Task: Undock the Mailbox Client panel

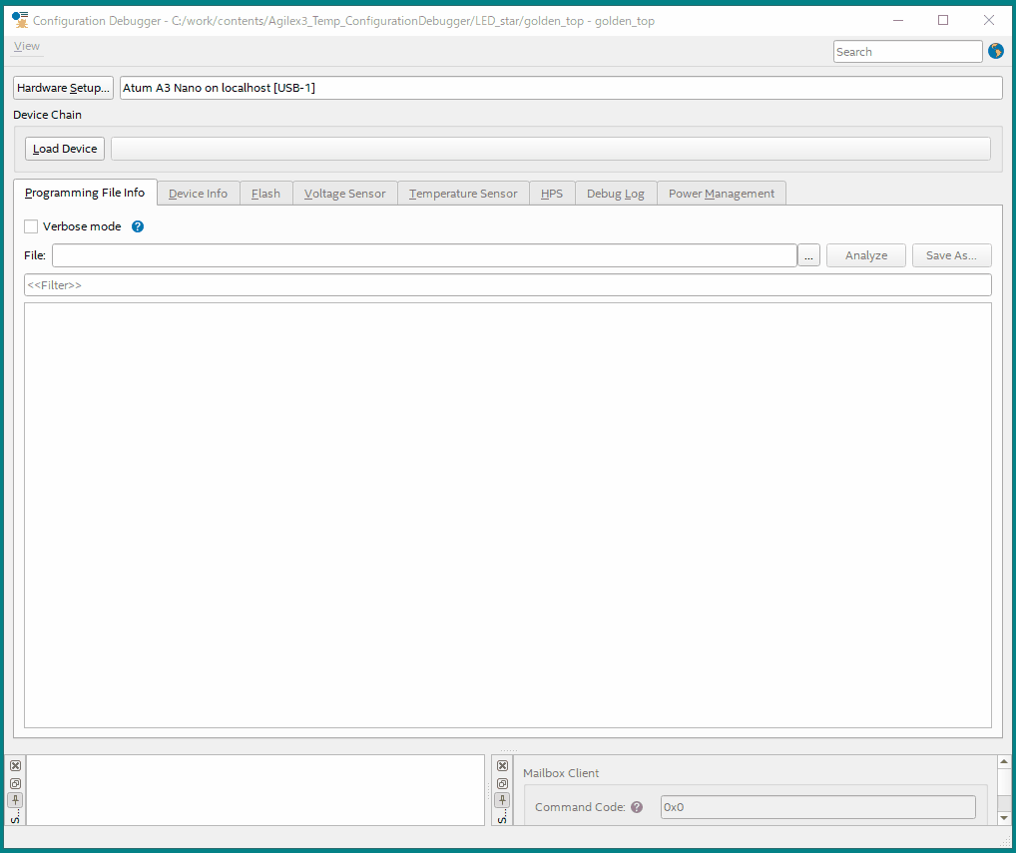Action: click(x=502, y=783)
